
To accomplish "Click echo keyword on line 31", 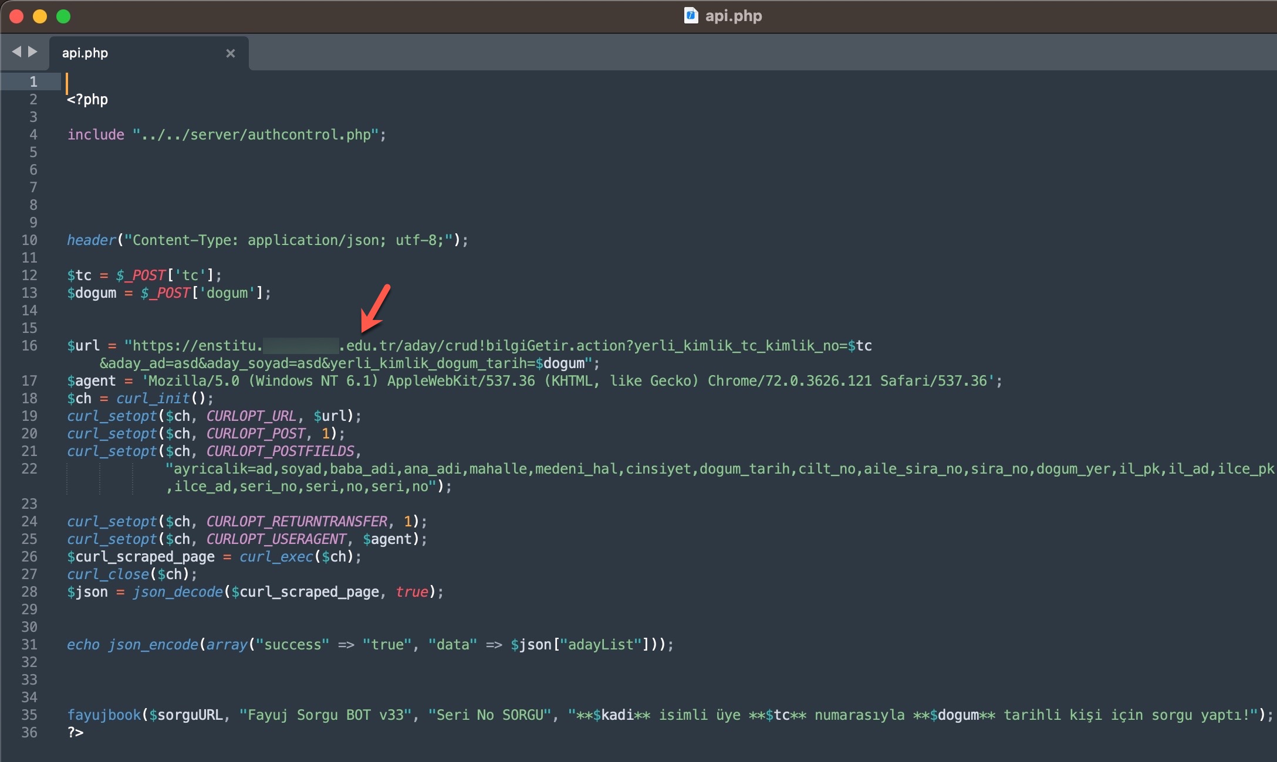I will (x=83, y=645).
